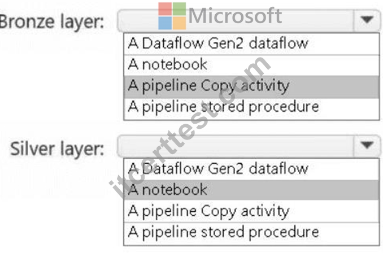Click the 'Silver layer:' label
Screen dimensions: 383x253
[57, 149]
